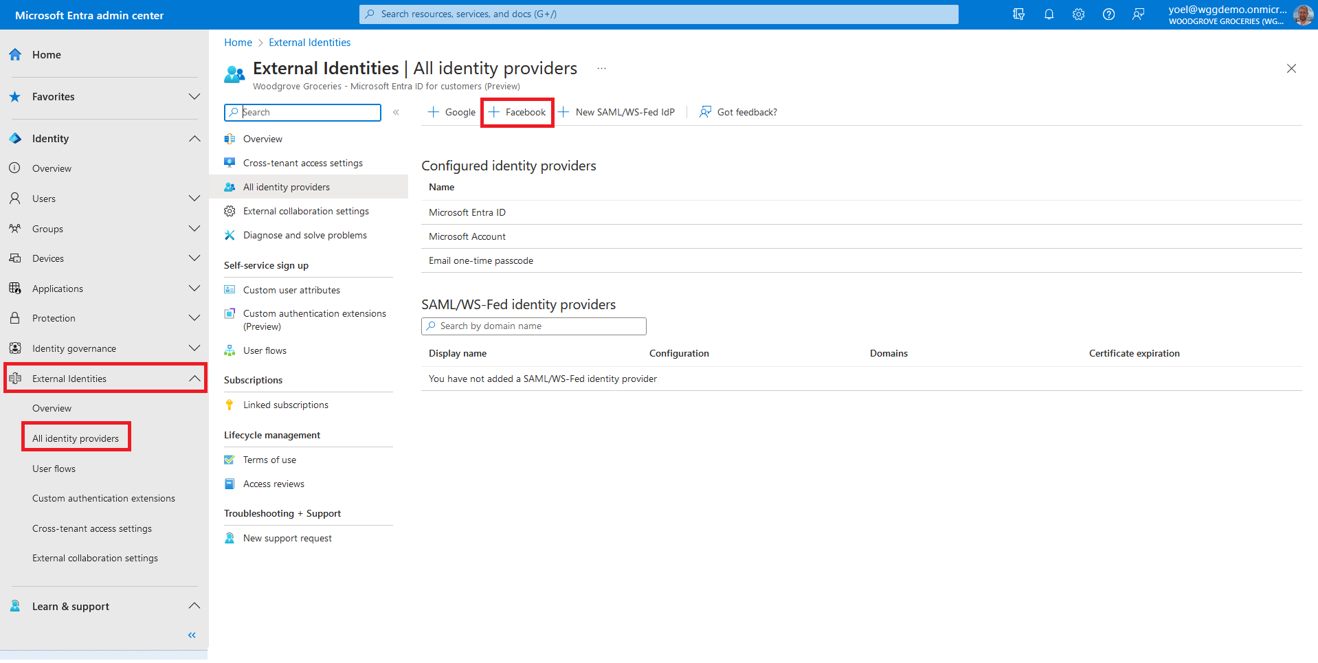1318x663 pixels.
Task: Expand the Users menu chevron
Action: (194, 199)
